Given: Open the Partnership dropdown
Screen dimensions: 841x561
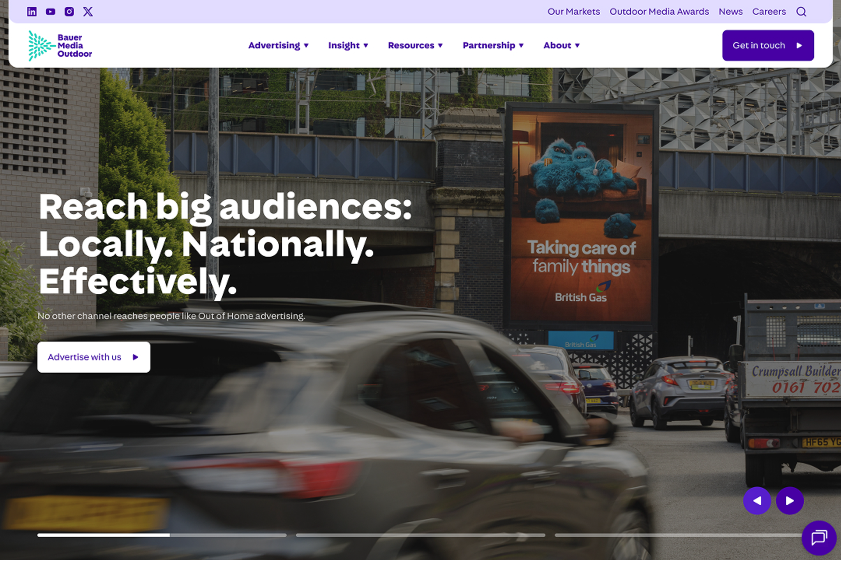Looking at the screenshot, I should tap(493, 45).
